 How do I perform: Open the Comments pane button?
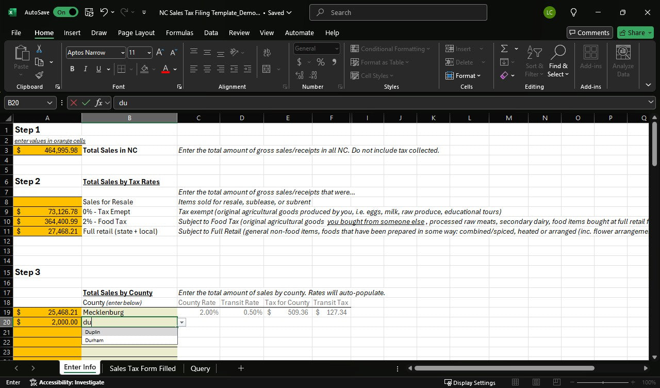pyautogui.click(x=589, y=33)
